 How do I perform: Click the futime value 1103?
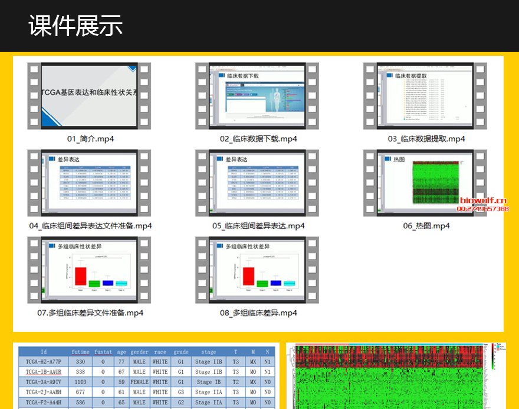(80, 382)
